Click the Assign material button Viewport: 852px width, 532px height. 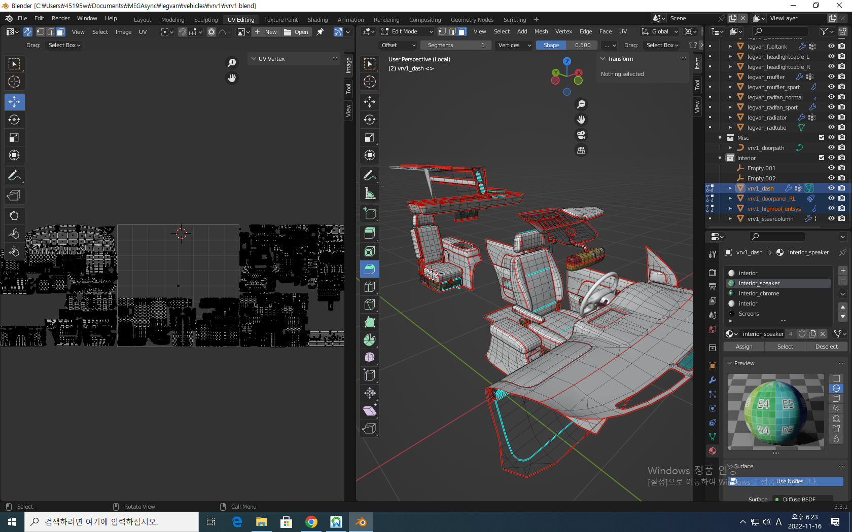(x=744, y=347)
